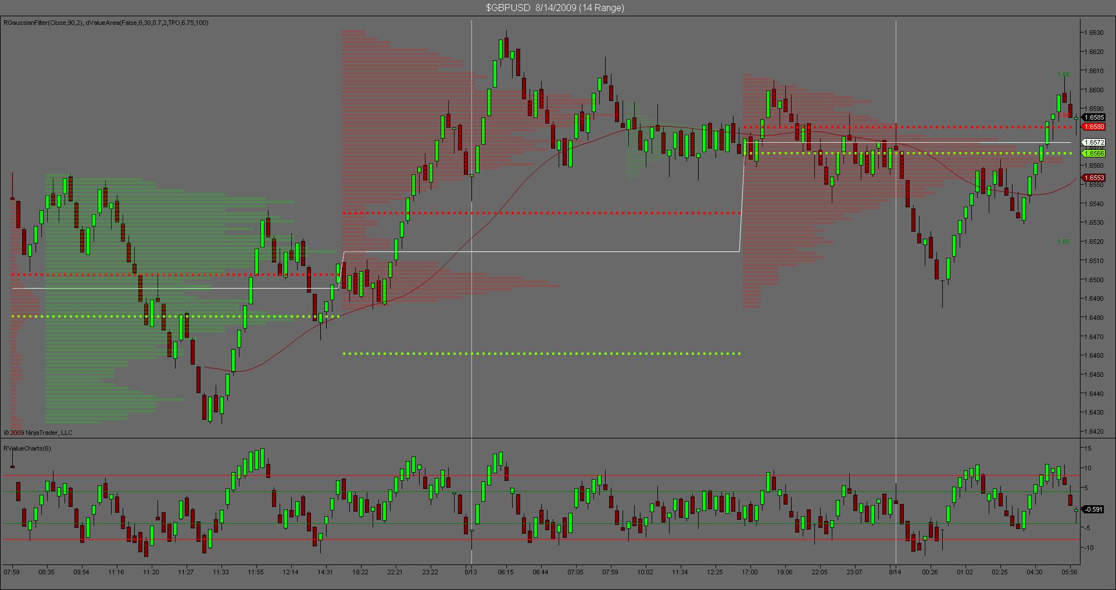The image size is (1116, 590).
Task: Click the 06:44 time axis label
Action: point(541,572)
